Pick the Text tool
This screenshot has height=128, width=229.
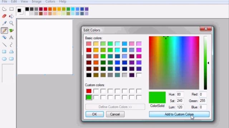coord(11,37)
